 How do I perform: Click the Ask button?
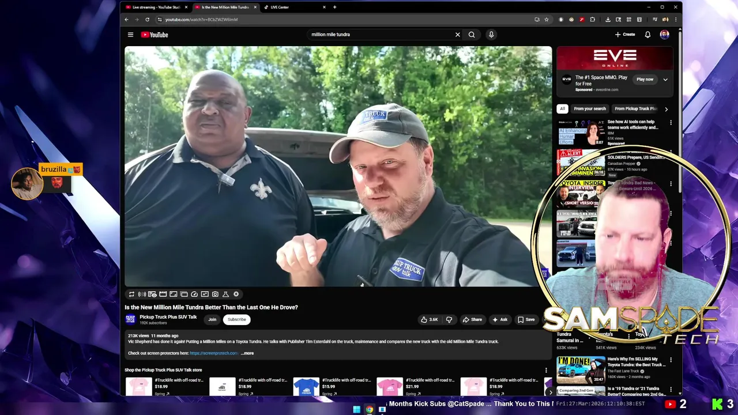(x=499, y=319)
